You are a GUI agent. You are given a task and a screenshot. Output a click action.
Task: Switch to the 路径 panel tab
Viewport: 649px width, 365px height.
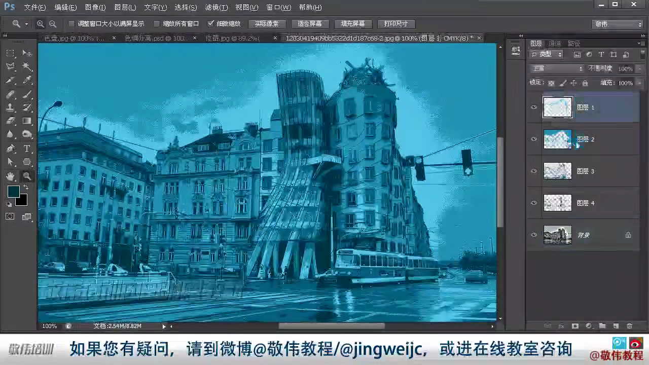(574, 44)
